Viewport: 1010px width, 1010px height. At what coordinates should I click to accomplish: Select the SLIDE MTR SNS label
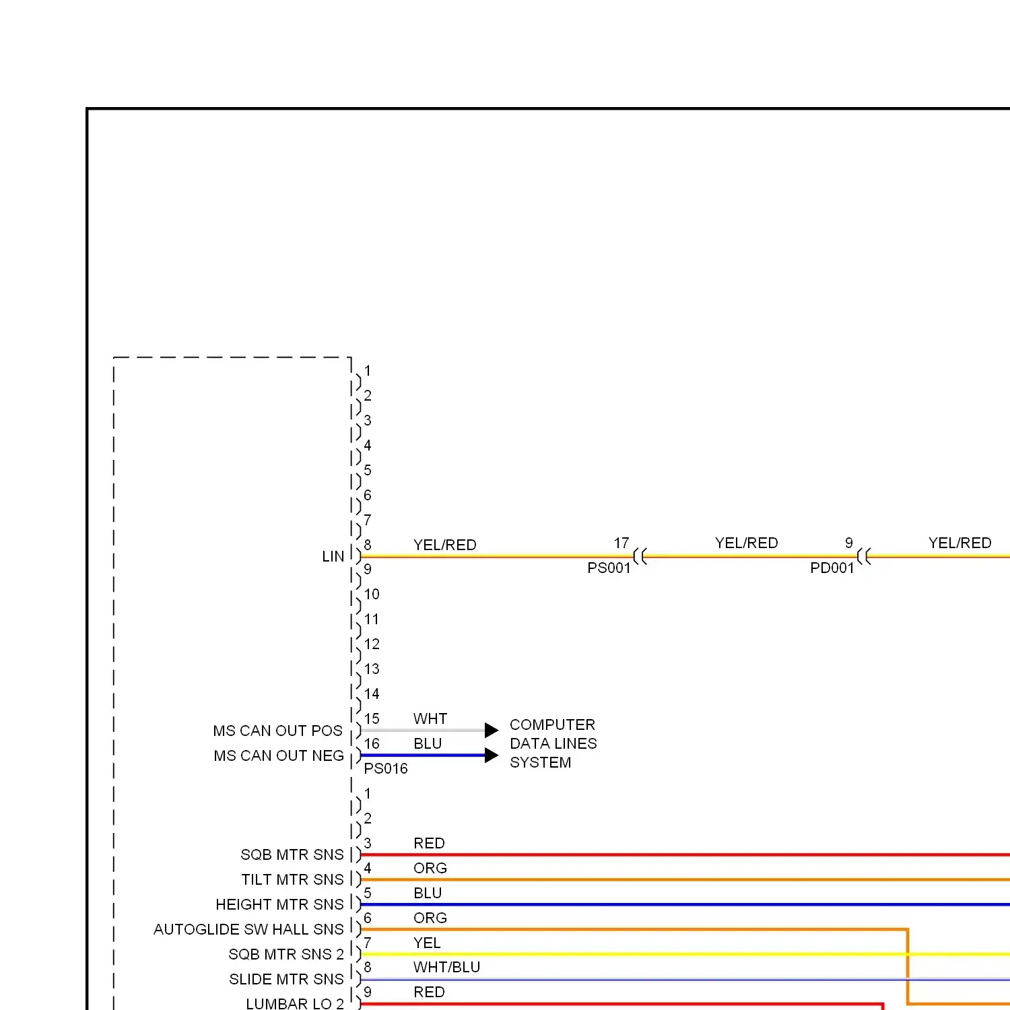286,979
